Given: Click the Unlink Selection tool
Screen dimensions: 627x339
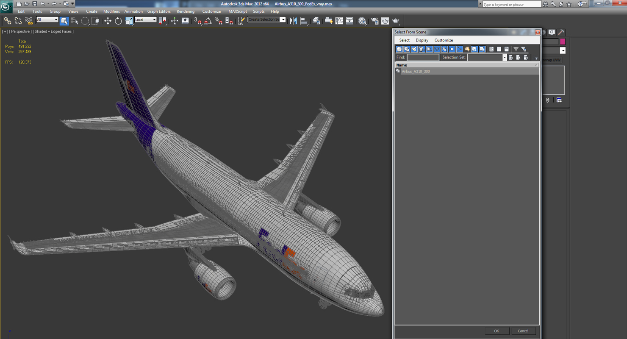Looking at the screenshot, I should (x=18, y=20).
